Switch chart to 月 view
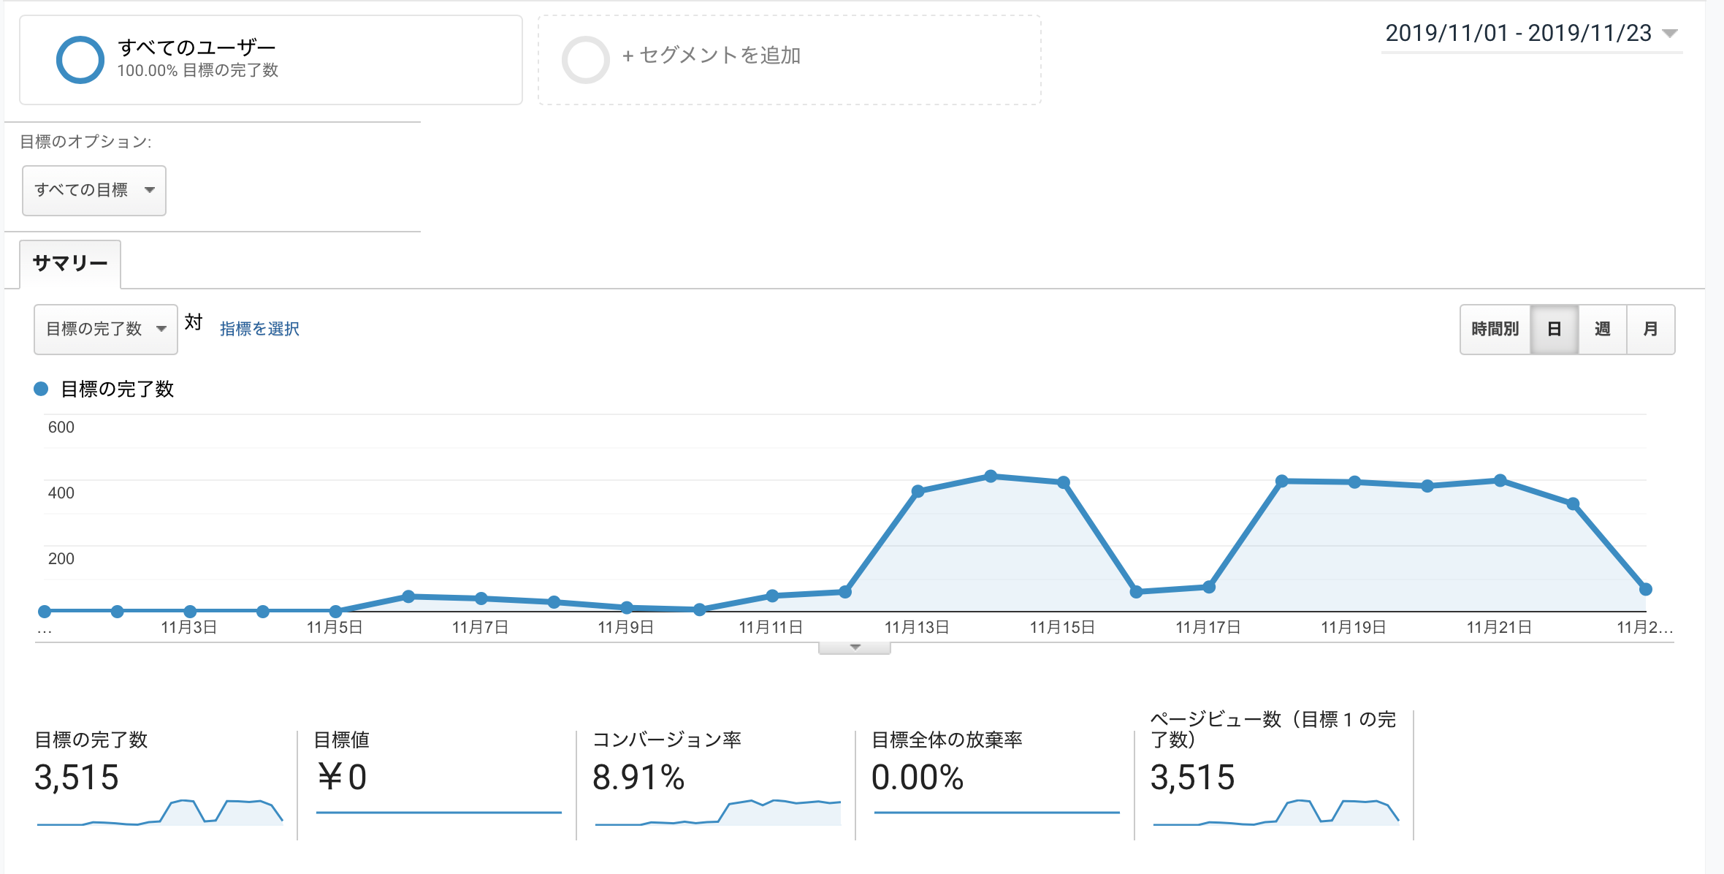Viewport: 1724px width, 874px height. [x=1650, y=329]
